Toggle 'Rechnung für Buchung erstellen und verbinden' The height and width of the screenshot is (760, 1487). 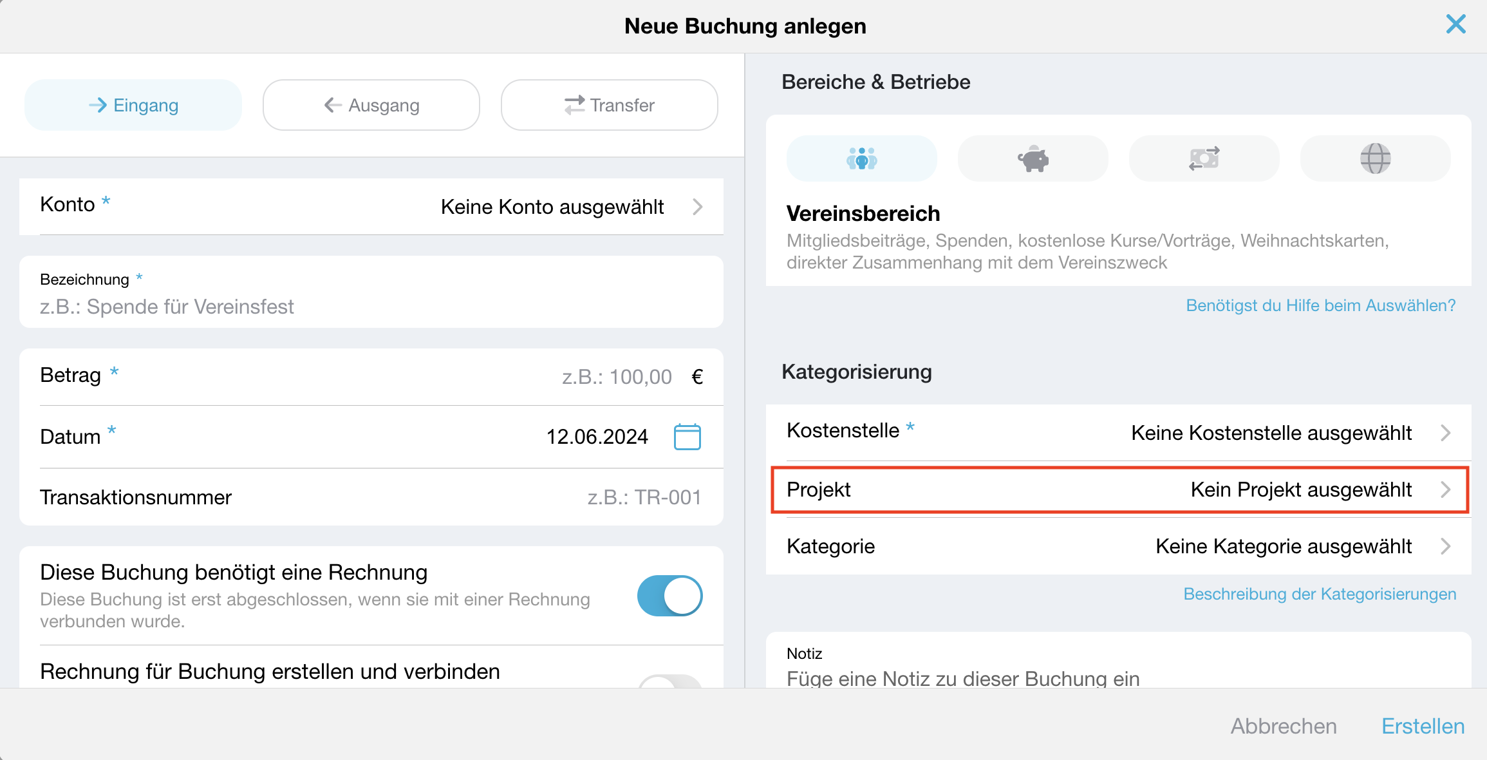(x=669, y=681)
